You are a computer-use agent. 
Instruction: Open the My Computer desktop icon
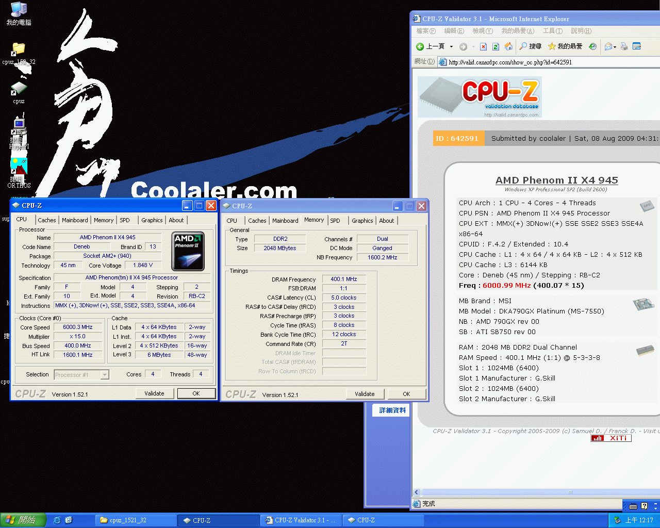(x=19, y=14)
